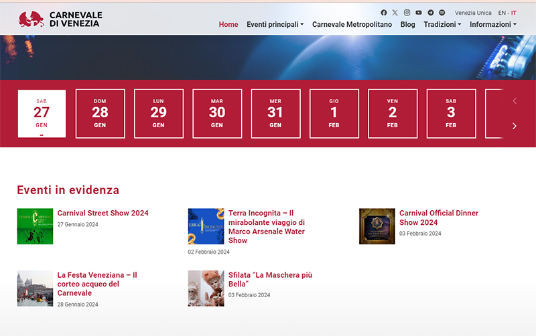Click the '02 Febbraio 2024' date text

point(208,252)
